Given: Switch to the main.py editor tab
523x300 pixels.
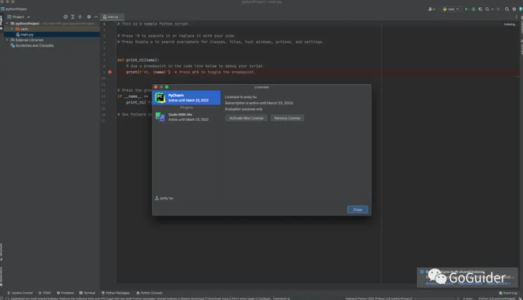Looking at the screenshot, I should [x=112, y=17].
